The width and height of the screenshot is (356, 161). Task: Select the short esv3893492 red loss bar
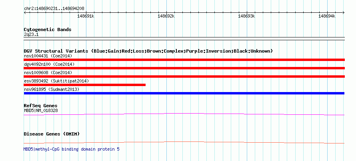(85, 85)
